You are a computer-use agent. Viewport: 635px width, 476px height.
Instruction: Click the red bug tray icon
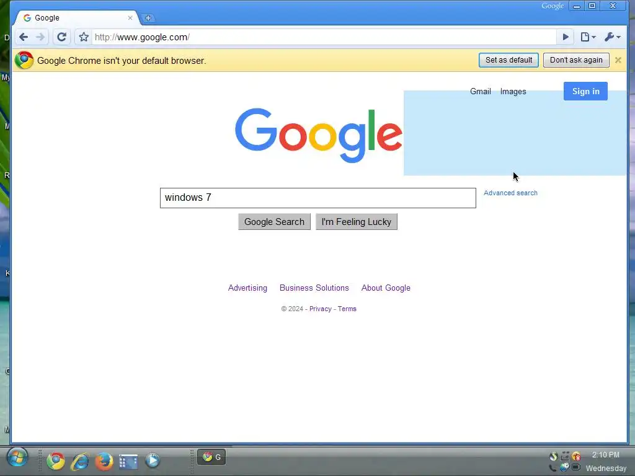[x=576, y=457]
